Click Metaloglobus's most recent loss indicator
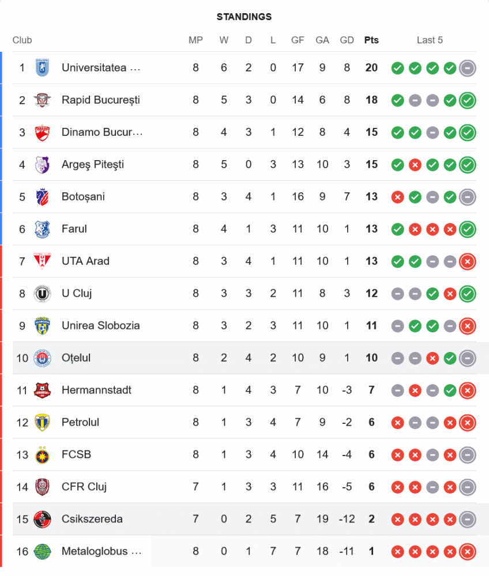 [468, 552]
